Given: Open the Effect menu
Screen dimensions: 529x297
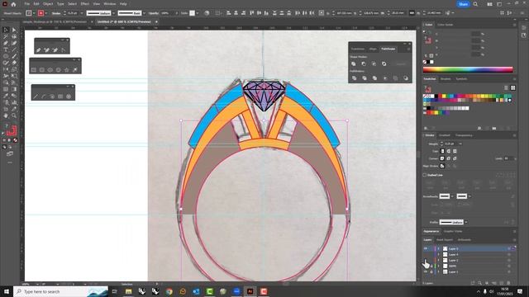Looking at the screenshot, I should 84,4.
